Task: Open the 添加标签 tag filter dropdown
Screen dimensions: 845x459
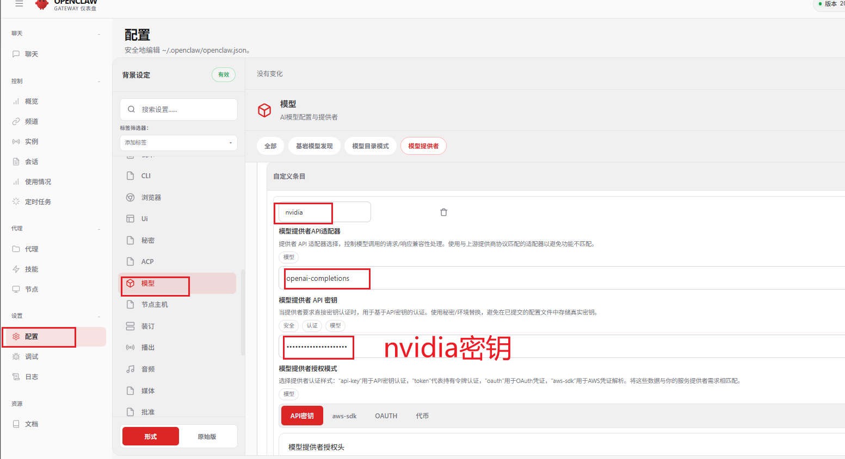Action: (178, 143)
